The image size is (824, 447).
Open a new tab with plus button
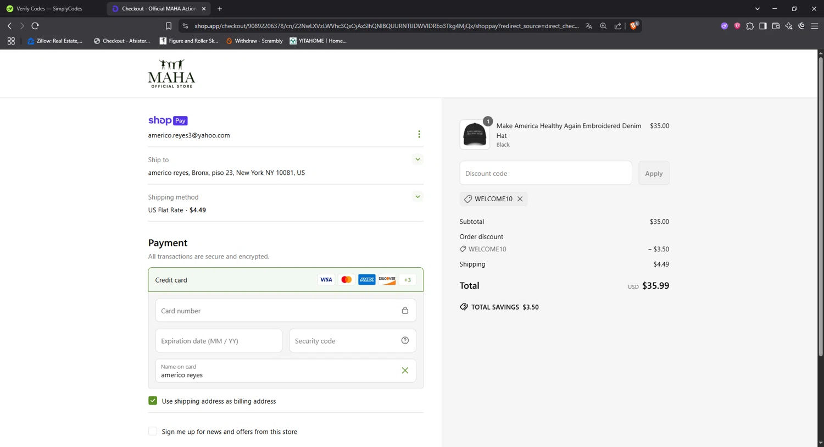[x=220, y=9]
